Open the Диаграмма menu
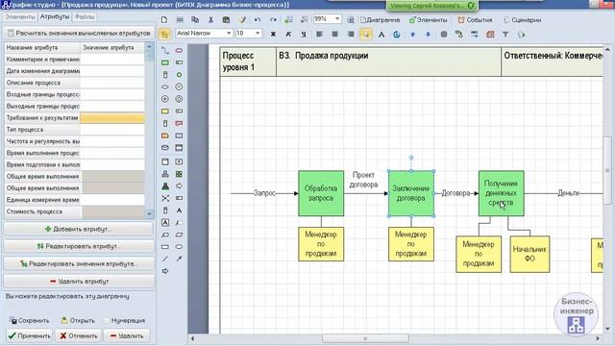This screenshot has height=346, width=615. [381, 20]
